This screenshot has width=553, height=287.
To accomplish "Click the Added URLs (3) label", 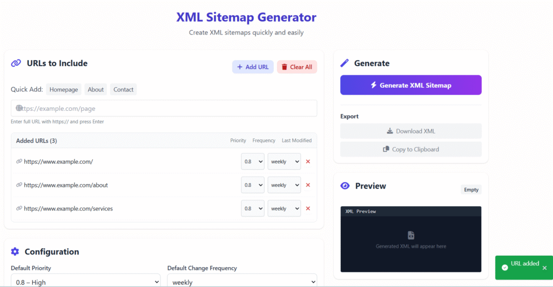I will click(x=36, y=141).
